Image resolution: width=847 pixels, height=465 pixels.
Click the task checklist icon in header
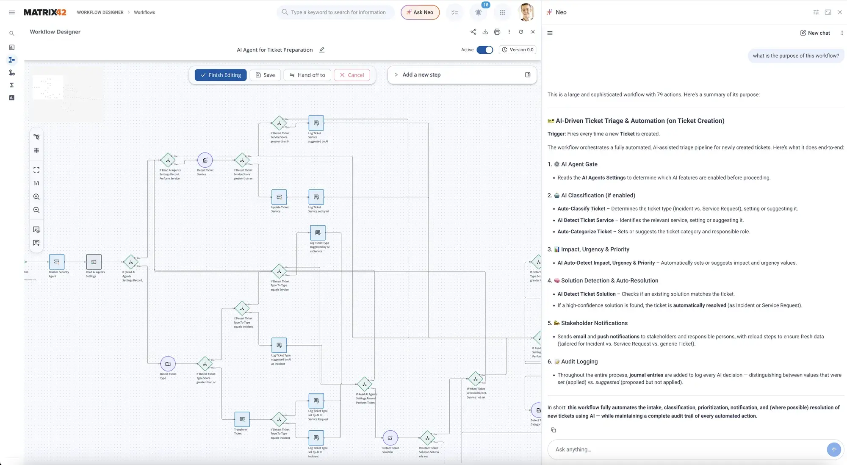pyautogui.click(x=454, y=12)
